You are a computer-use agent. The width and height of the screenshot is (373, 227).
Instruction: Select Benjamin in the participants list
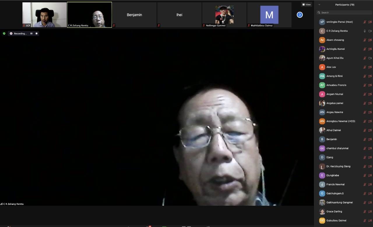click(332, 139)
